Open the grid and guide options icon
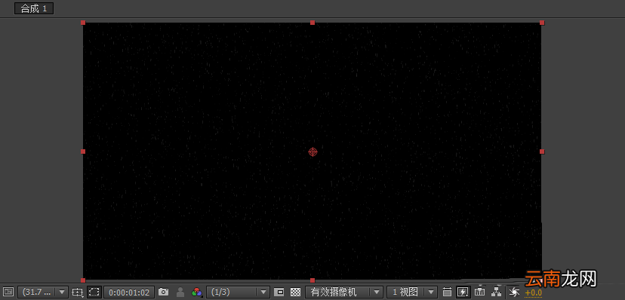The width and height of the screenshot is (625, 300). pos(78,292)
